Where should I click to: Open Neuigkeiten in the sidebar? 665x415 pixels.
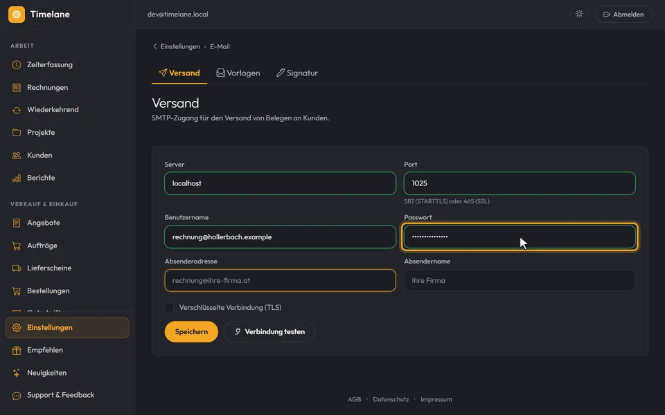click(67, 373)
